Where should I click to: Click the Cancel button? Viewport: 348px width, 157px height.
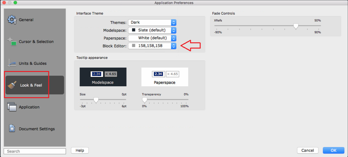[307, 150]
